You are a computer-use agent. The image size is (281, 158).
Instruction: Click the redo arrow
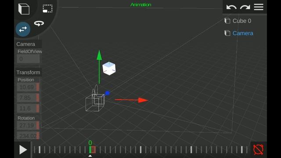click(x=245, y=7)
